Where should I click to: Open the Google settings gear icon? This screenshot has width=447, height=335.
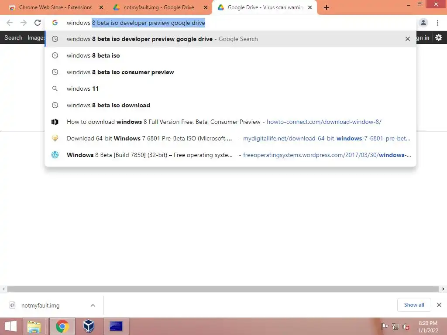point(439,38)
